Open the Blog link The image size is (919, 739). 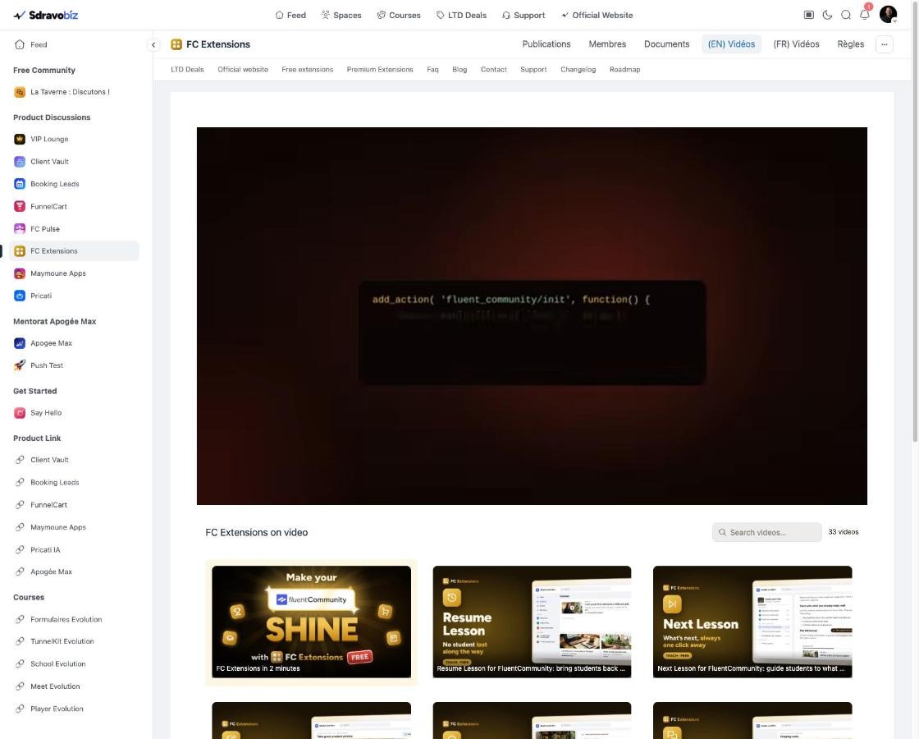click(459, 69)
